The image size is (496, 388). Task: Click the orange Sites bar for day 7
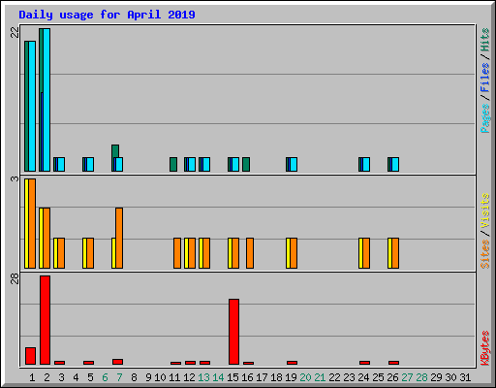[x=119, y=238]
